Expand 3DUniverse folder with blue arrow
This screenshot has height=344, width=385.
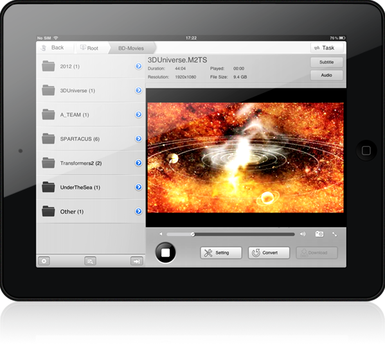tap(138, 90)
